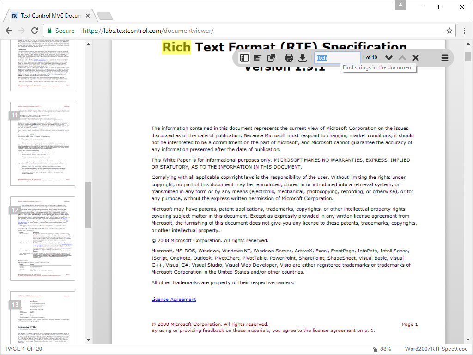Open the page 11 thumbnail
Screen dimensions: 473x355
[42, 144]
